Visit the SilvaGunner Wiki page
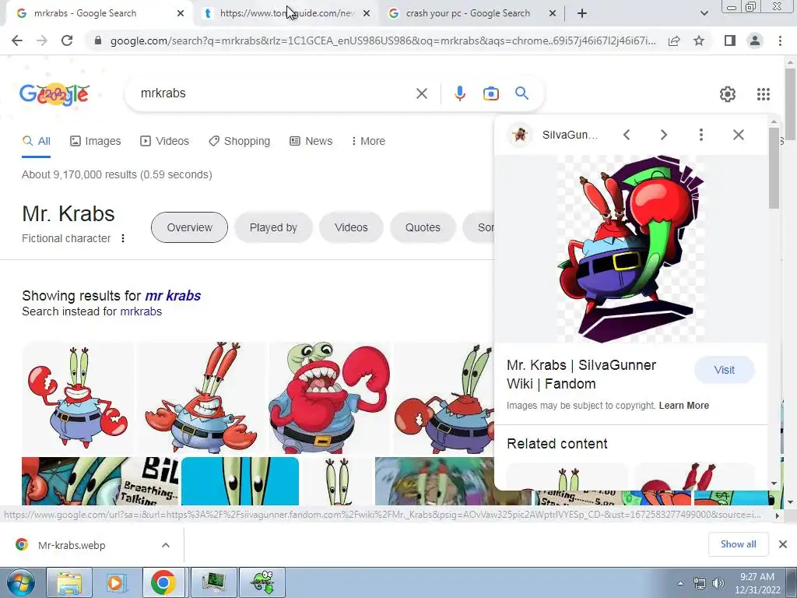Image resolution: width=797 pixels, height=598 pixels. [725, 370]
